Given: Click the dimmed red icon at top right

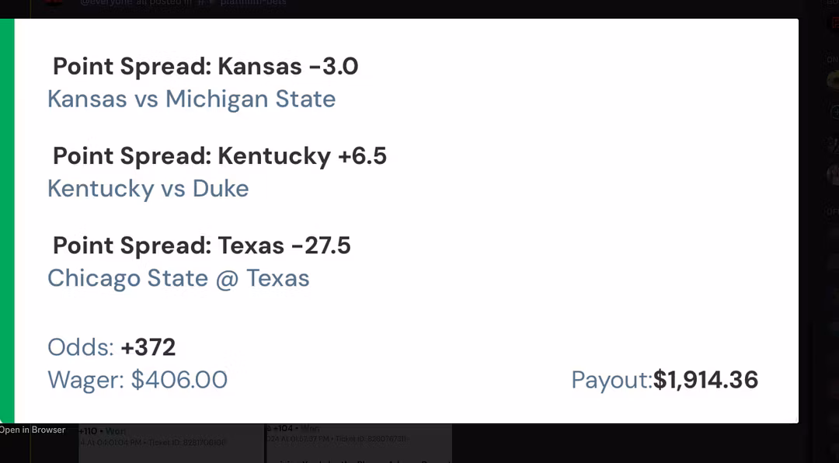Looking at the screenshot, I should (834, 22).
